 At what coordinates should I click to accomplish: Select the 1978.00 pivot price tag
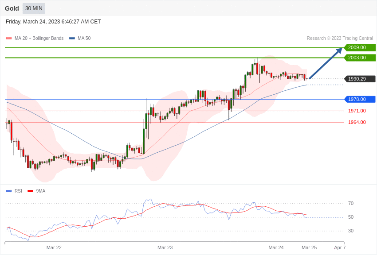click(x=360, y=99)
